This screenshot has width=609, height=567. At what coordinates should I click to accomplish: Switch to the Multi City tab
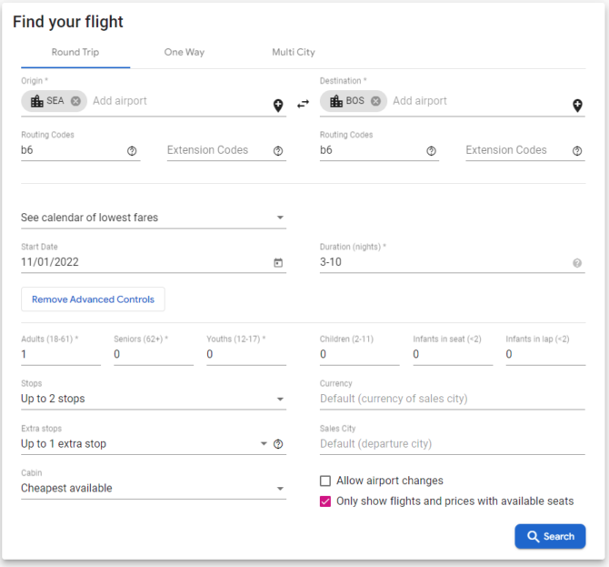point(294,52)
